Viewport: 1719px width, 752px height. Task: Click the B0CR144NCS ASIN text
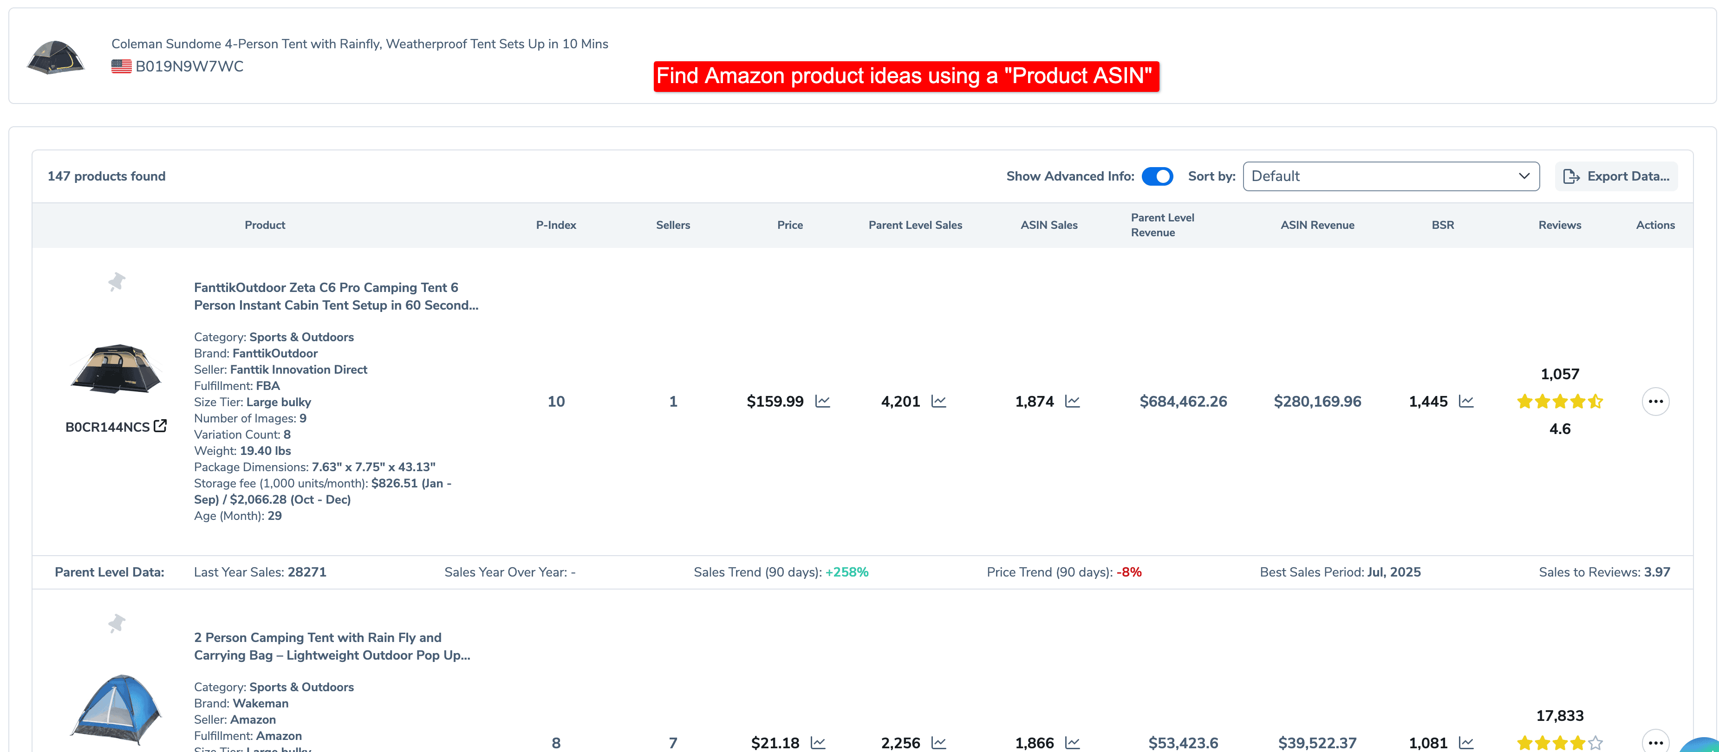coord(107,427)
